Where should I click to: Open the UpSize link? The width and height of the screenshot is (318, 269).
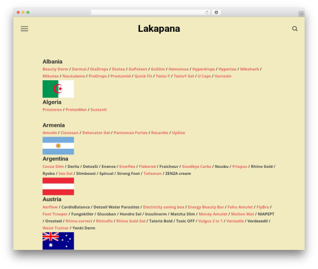click(x=179, y=133)
